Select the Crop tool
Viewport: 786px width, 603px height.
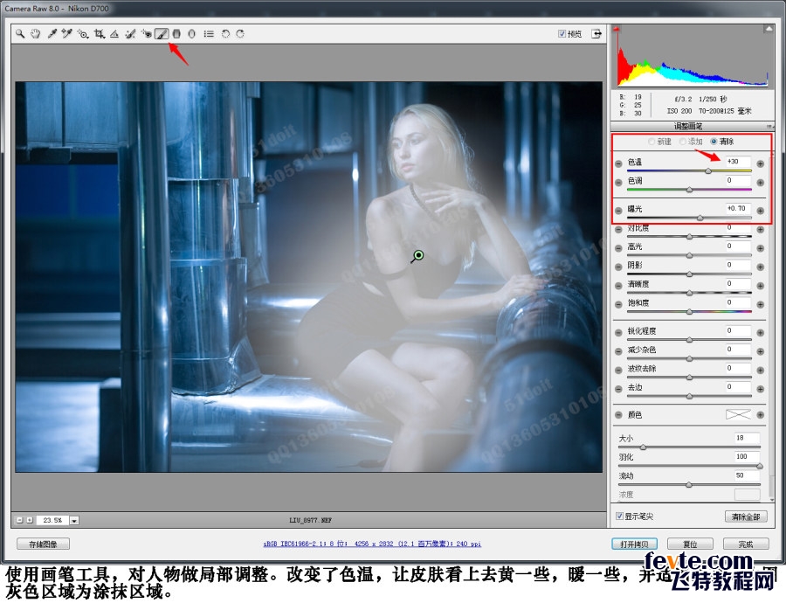[x=100, y=35]
